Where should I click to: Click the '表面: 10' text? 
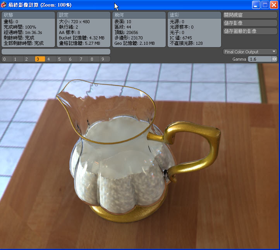[123, 22]
